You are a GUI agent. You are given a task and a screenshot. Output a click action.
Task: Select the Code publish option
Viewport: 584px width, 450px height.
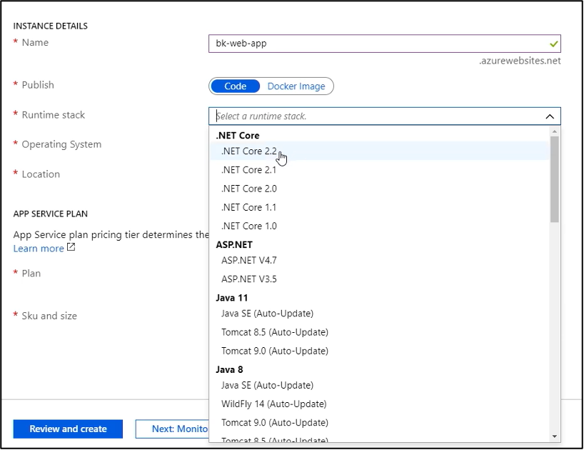pos(235,86)
